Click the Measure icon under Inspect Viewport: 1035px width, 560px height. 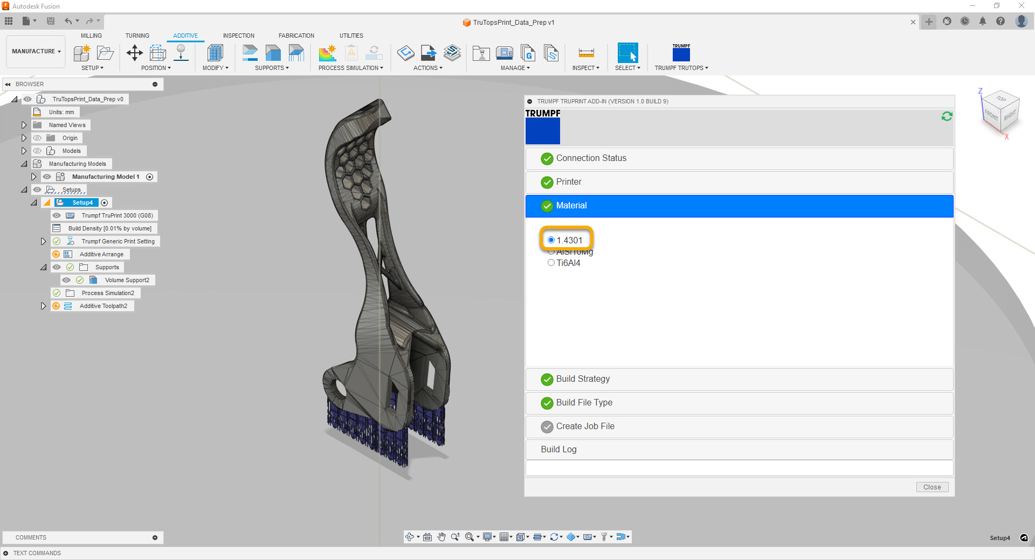point(586,53)
